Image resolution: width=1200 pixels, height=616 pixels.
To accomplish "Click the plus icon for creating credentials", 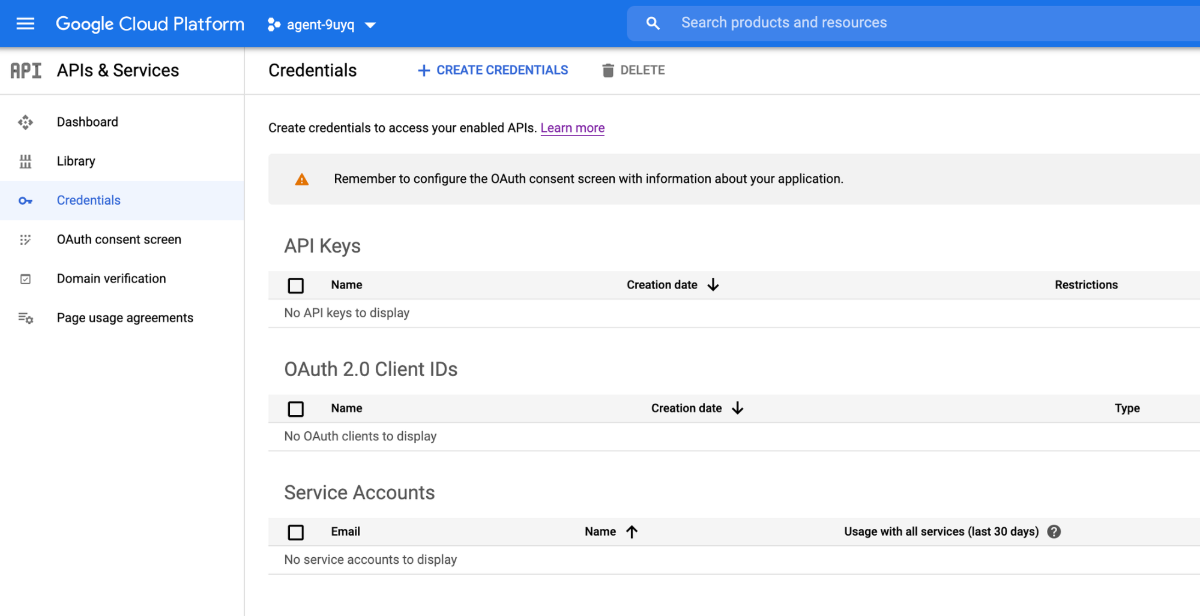I will [x=424, y=71].
